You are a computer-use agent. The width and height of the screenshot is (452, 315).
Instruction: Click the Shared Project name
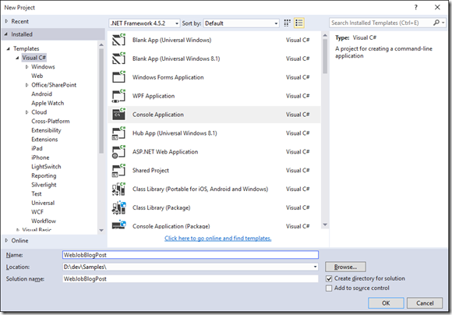[150, 171]
